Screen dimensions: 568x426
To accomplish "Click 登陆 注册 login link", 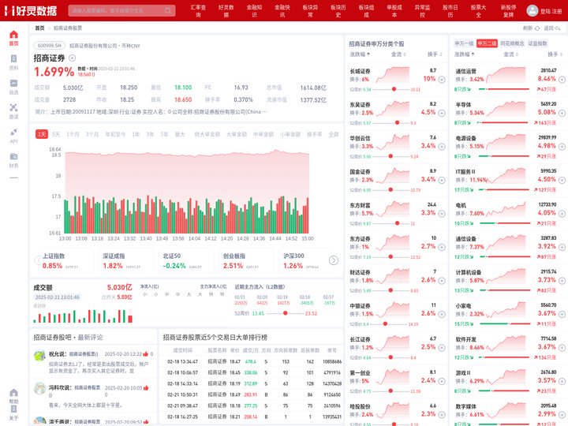I will 551,11.
